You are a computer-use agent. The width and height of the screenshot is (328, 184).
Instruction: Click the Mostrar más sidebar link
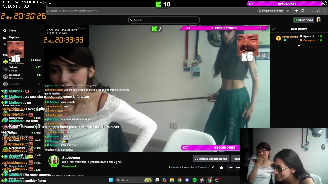(x=9, y=99)
